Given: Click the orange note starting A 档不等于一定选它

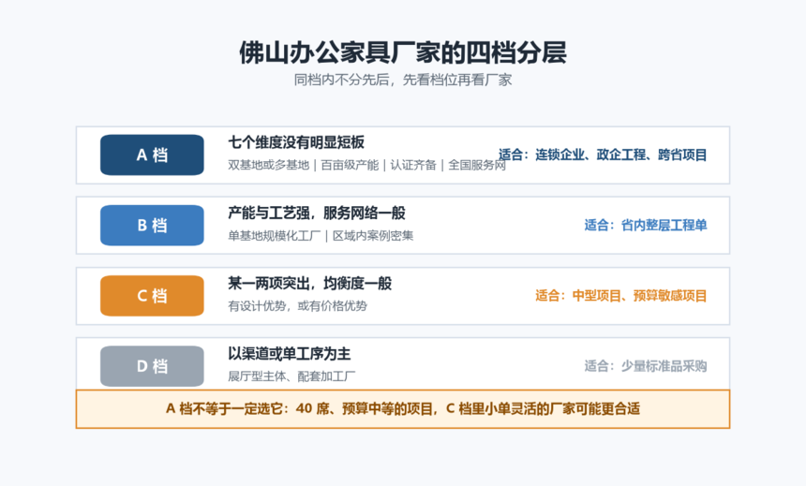Looking at the screenshot, I should point(403,409).
